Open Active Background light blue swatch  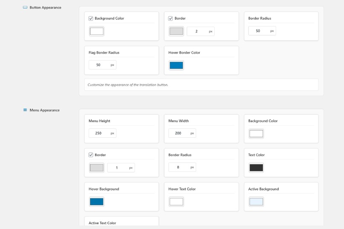[256, 202]
